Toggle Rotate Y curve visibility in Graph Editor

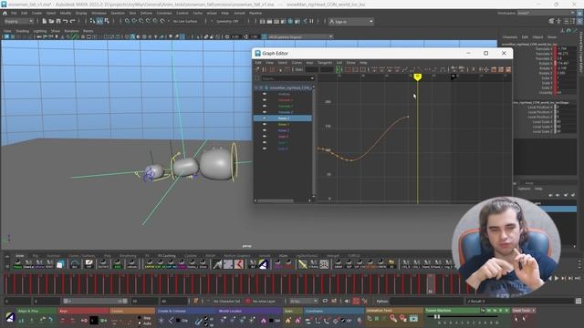pos(265,124)
